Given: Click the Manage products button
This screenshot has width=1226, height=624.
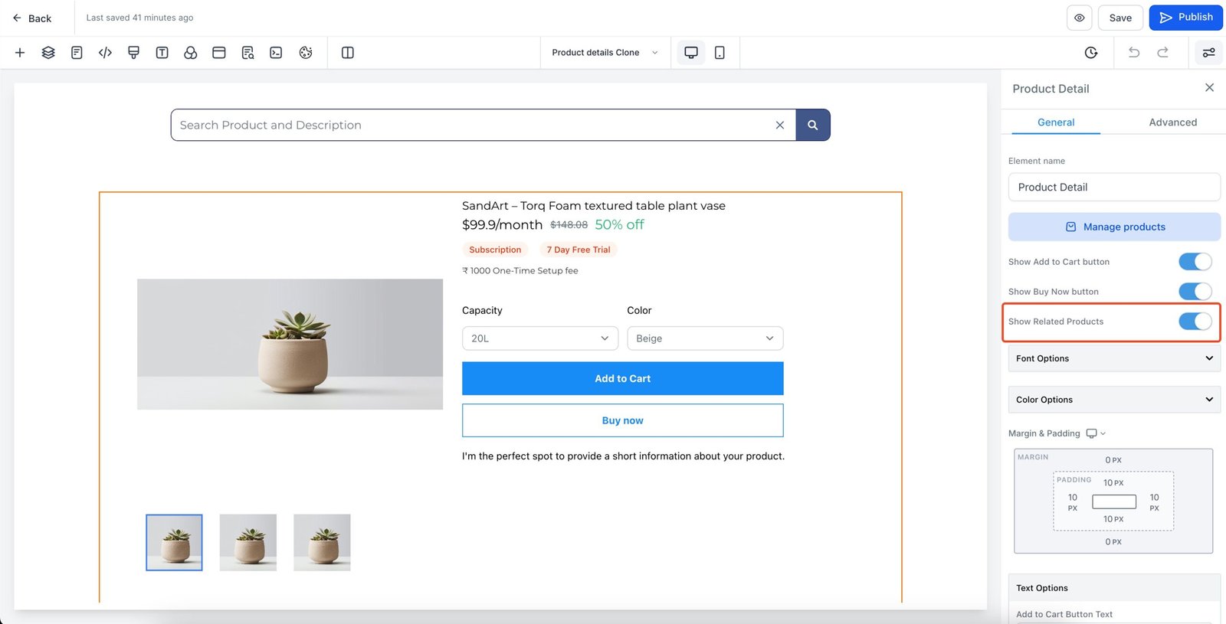Looking at the screenshot, I should [x=1114, y=227].
